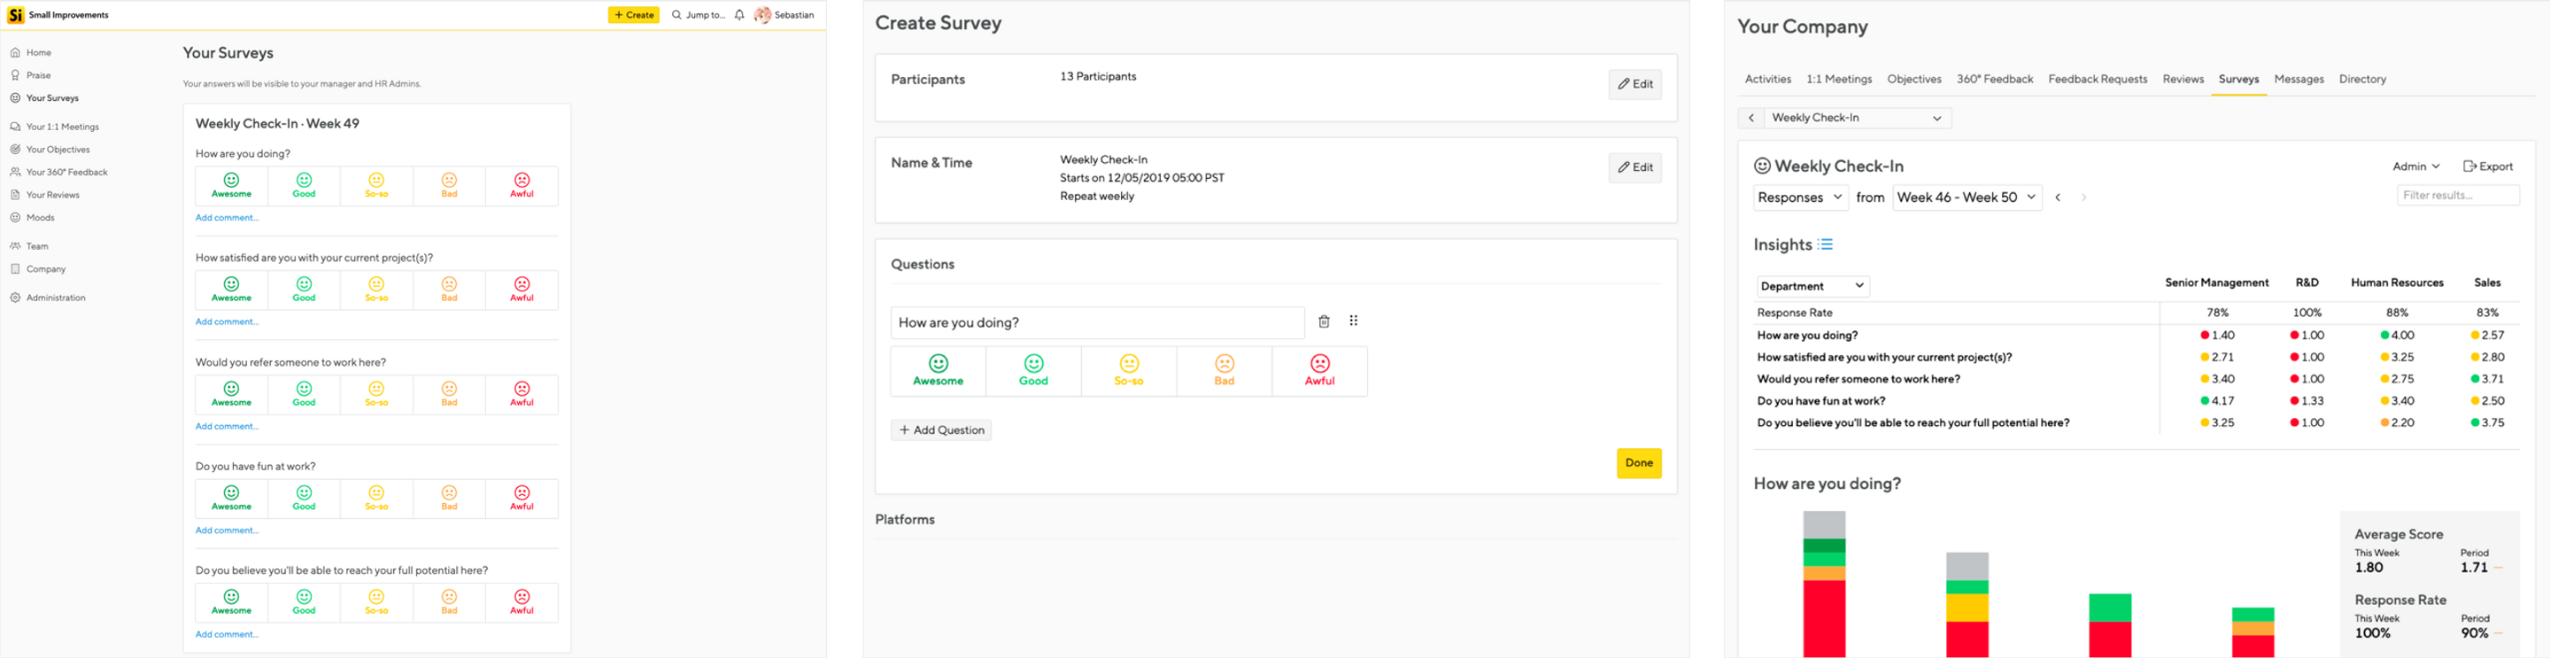This screenshot has height=658, width=2550.
Task: Click the question drag handle dots icon
Action: pos(1353,321)
